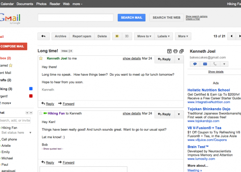
Task: Star the Hiking Fan reply message
Action: (41, 114)
